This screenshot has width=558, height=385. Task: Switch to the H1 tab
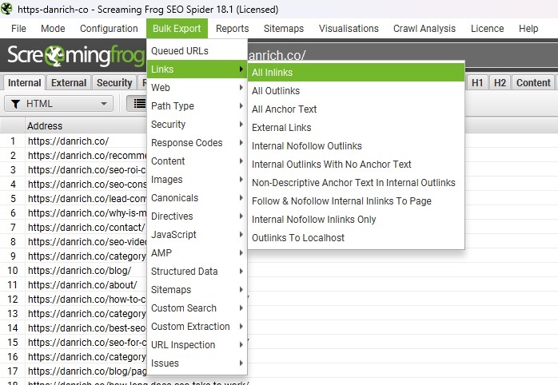click(x=477, y=83)
